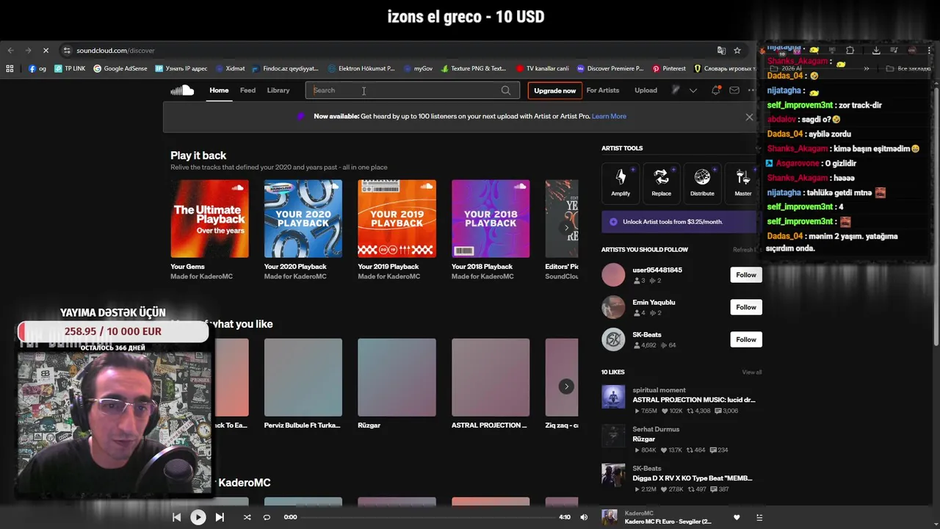
Task: Seek on the track progress bar
Action: click(427, 517)
